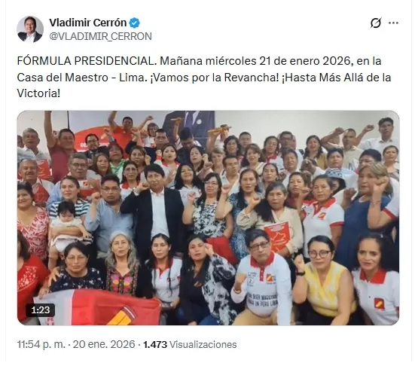Open the @VLADIMIR_CERRON handle link
This screenshot has width=415, height=372.
(x=101, y=36)
